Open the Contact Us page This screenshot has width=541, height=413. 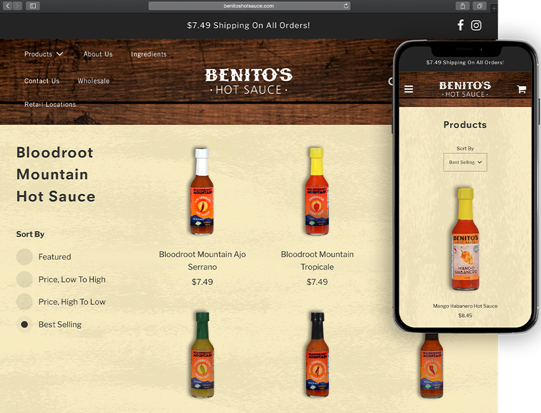tap(42, 81)
